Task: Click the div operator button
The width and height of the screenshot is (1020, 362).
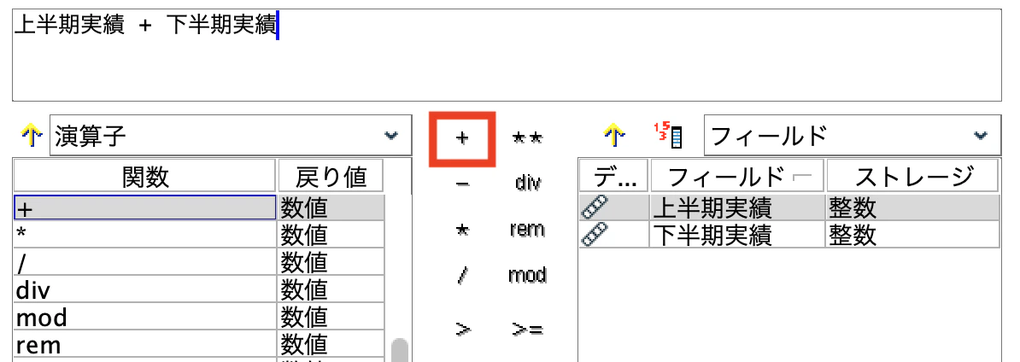Action: [528, 184]
